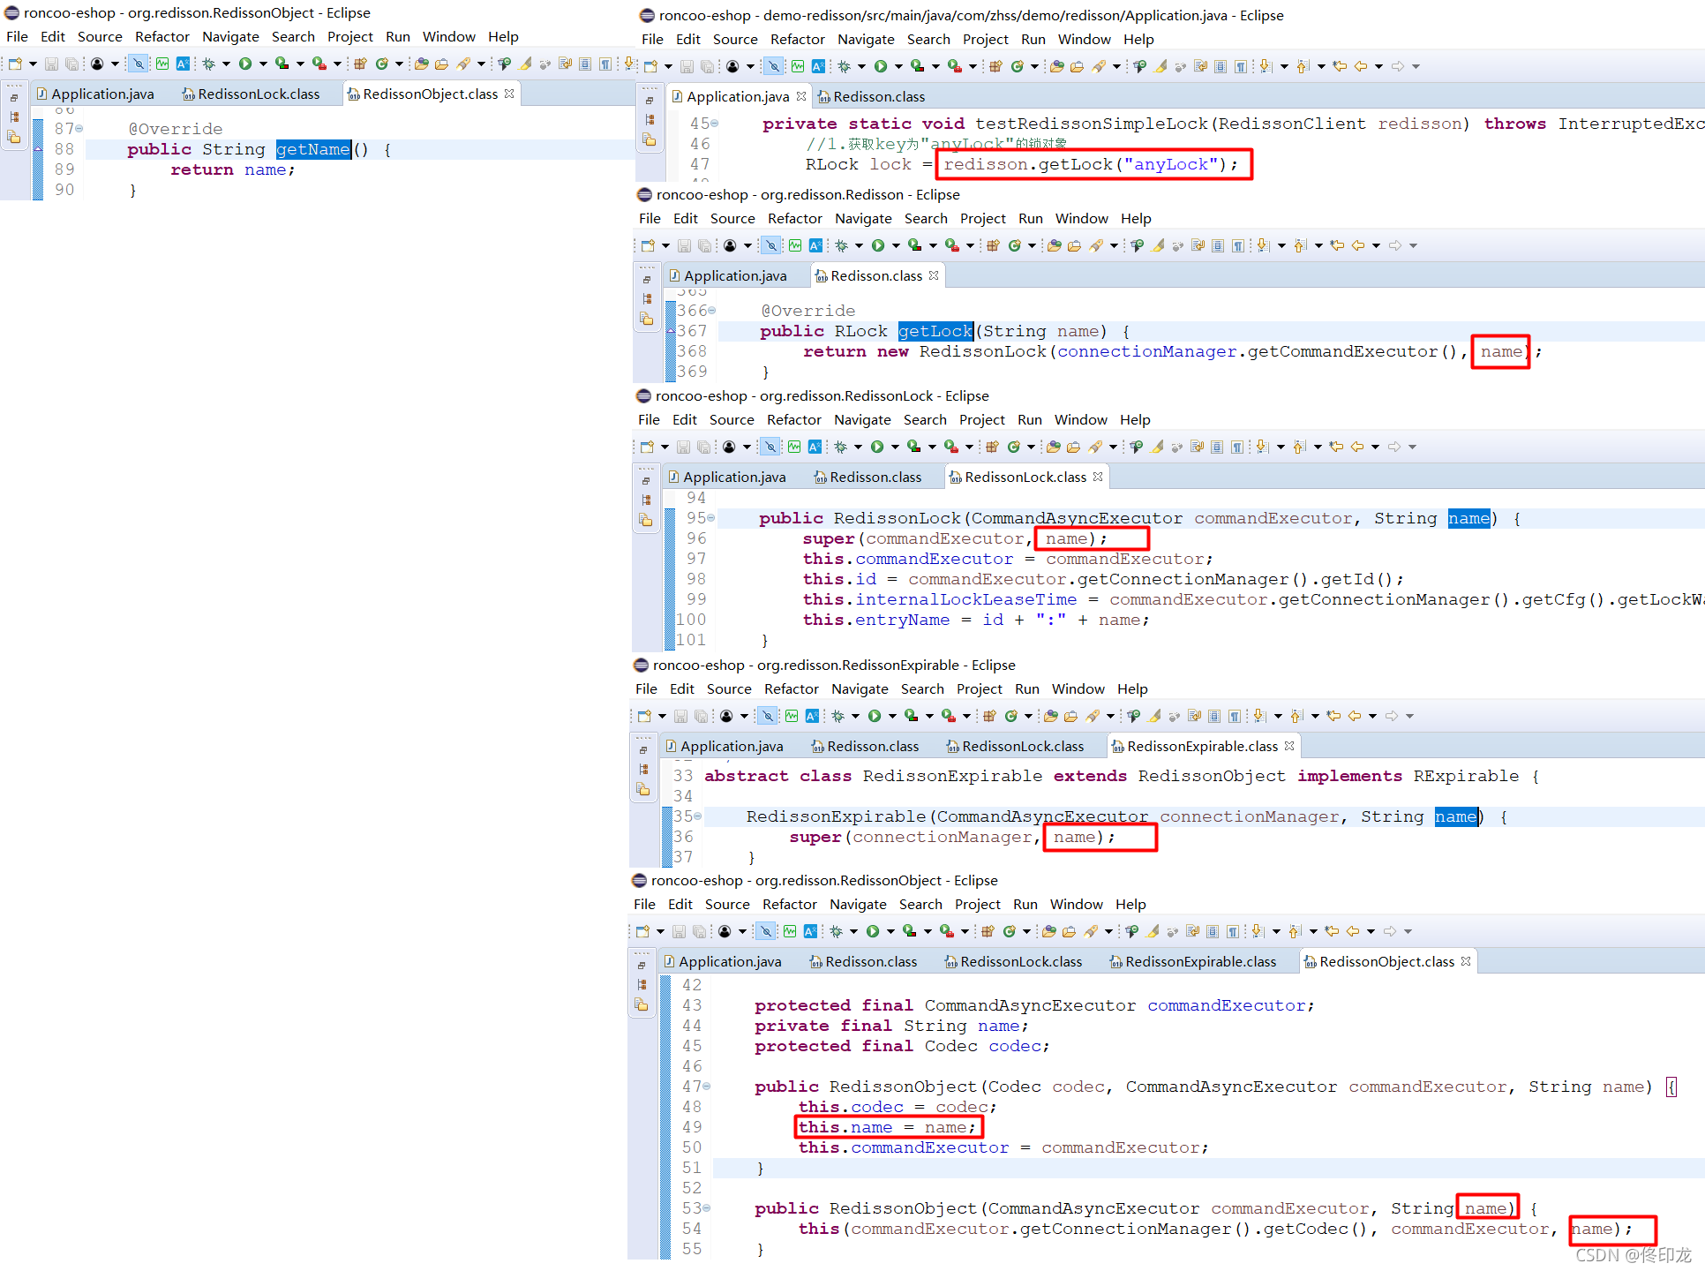Click Open Type icon in Application.java window toolbar
Image resolution: width=1705 pixels, height=1271 pixels.
click(1056, 66)
